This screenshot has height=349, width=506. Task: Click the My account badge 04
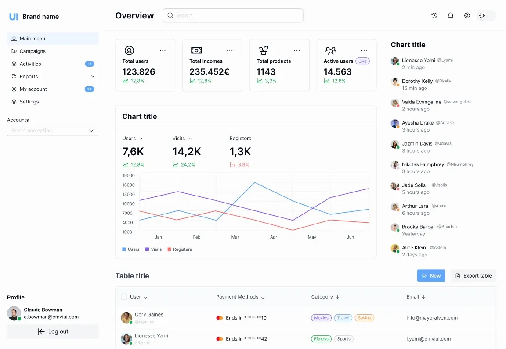pyautogui.click(x=90, y=89)
